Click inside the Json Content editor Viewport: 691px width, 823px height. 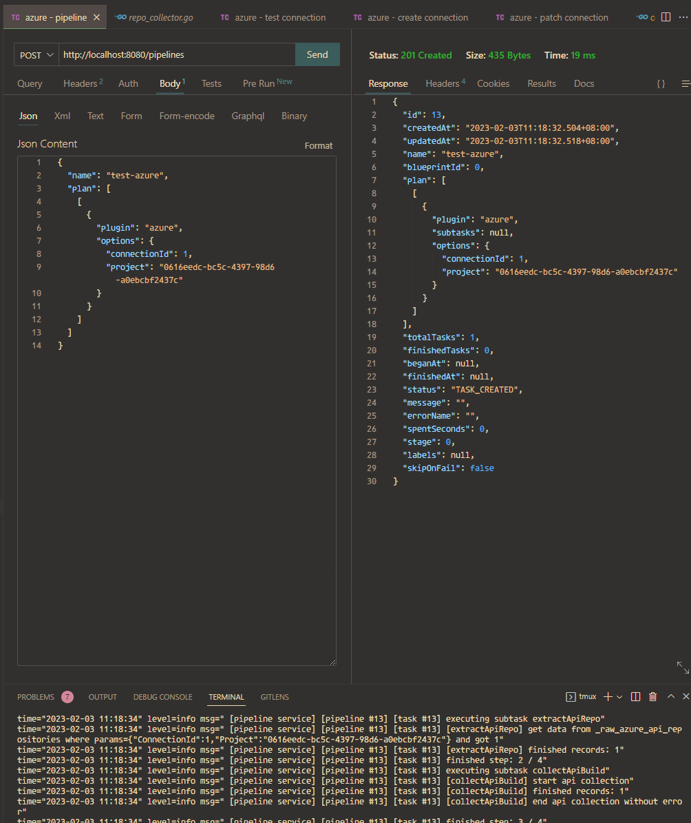click(x=177, y=411)
